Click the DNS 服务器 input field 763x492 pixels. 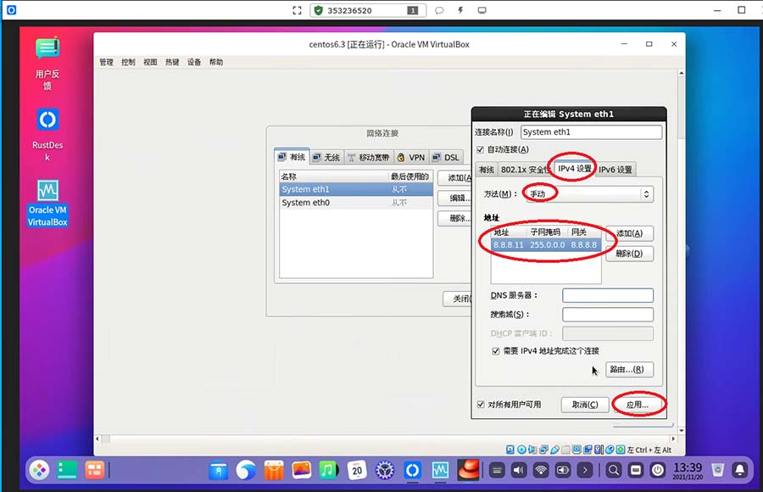(x=608, y=296)
